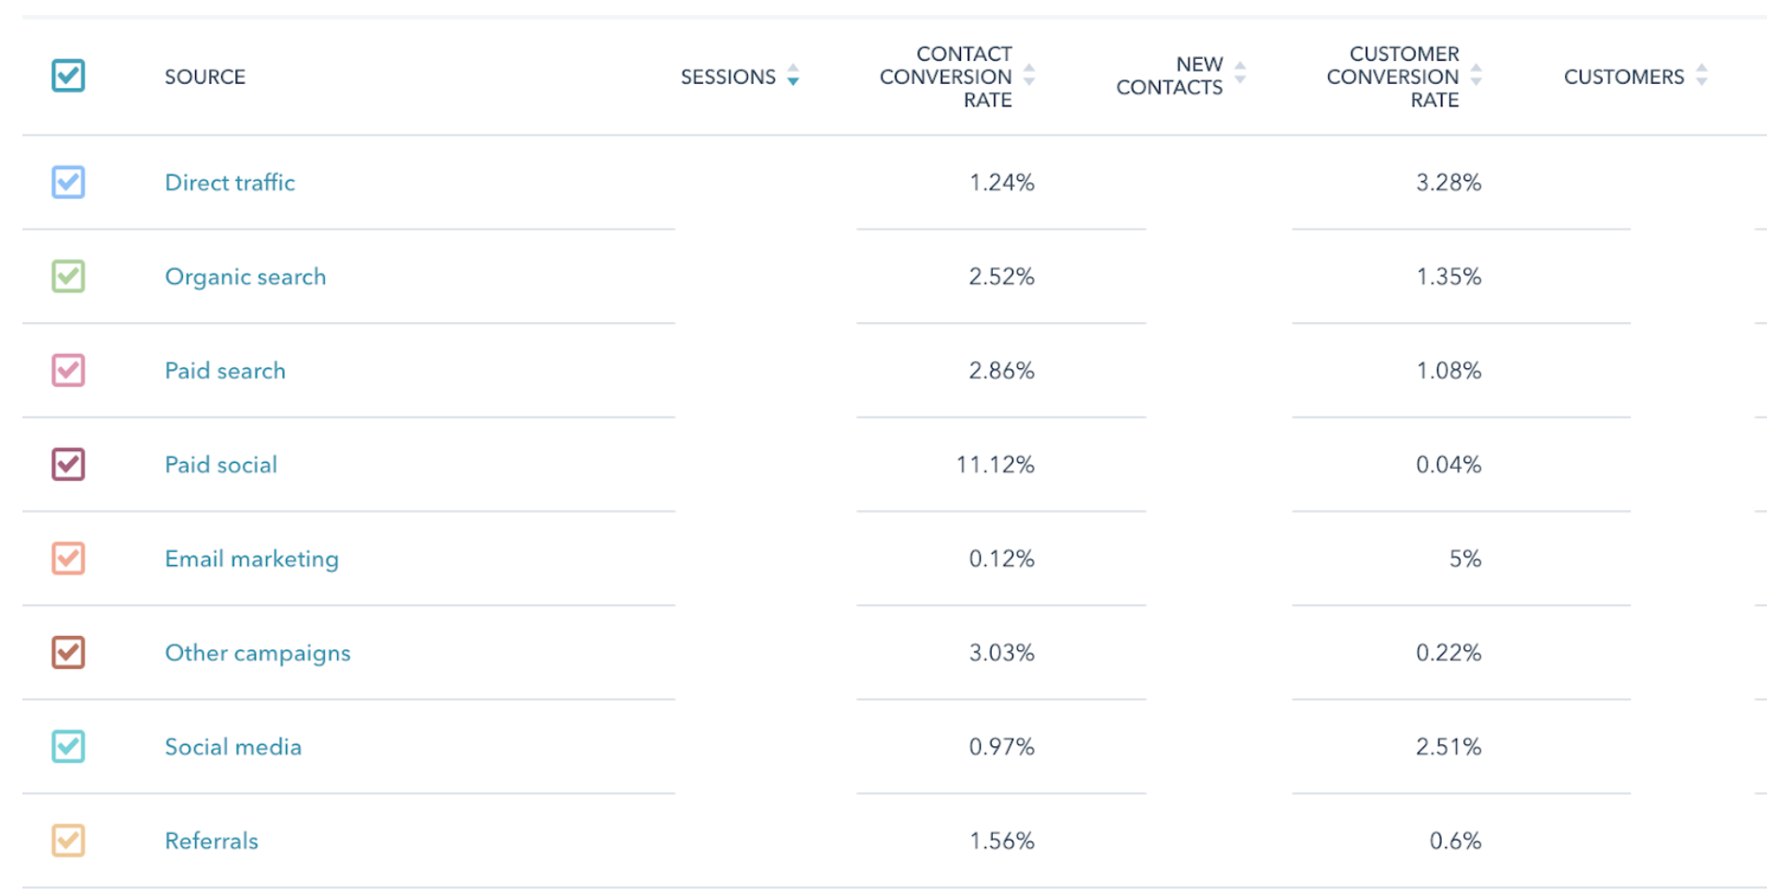
Task: Deselect the Social media row
Action: (66, 746)
